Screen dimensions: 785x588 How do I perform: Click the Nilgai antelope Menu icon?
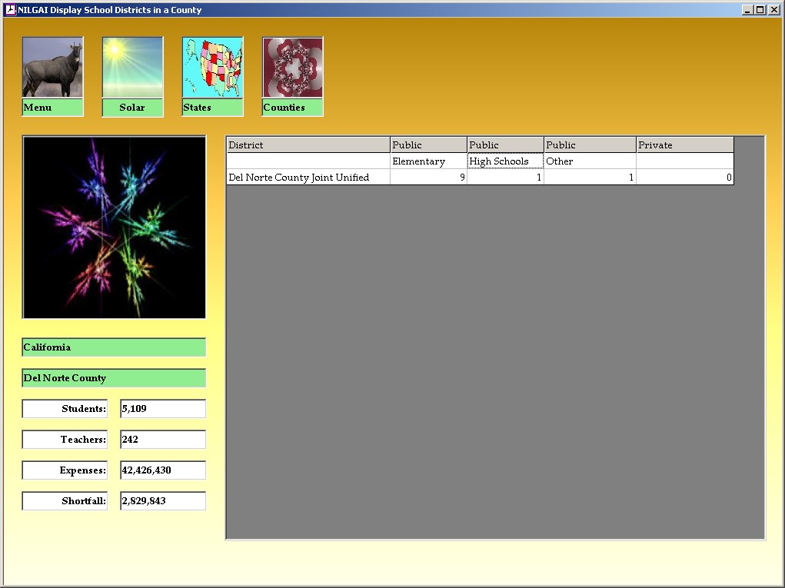click(52, 68)
